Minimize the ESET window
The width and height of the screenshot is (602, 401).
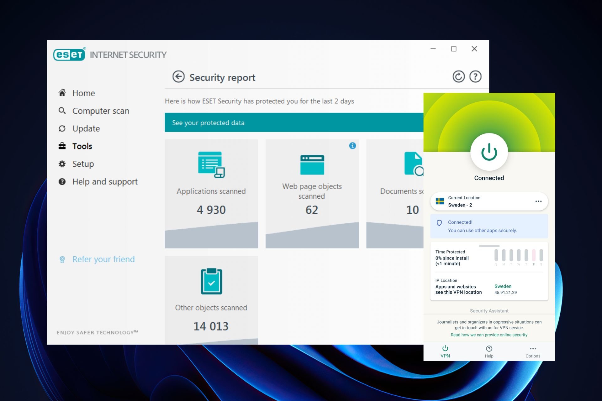[x=433, y=49]
